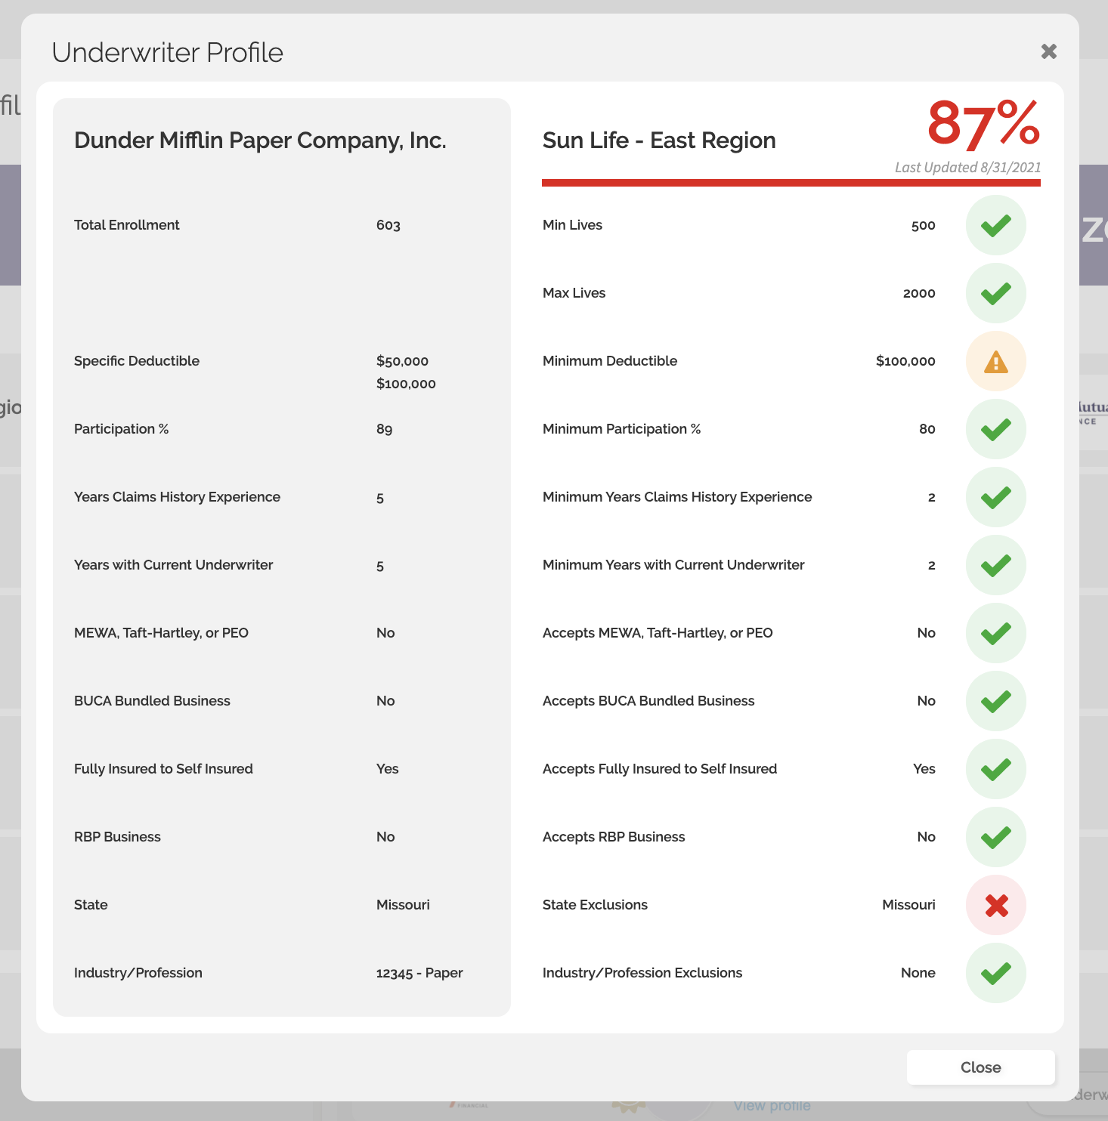The width and height of the screenshot is (1108, 1121).
Task: Click the checkmark icon beside Max Lives
Action: (x=996, y=293)
